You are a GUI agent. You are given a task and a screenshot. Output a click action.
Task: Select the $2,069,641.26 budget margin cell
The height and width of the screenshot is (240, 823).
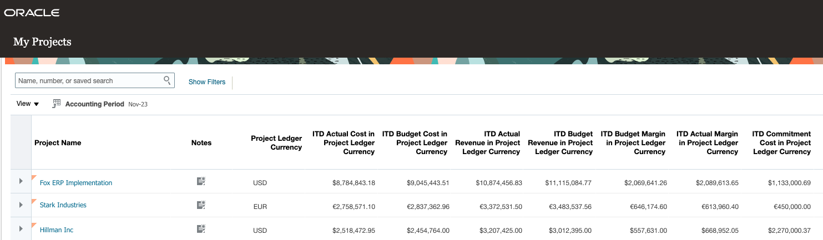(x=645, y=183)
